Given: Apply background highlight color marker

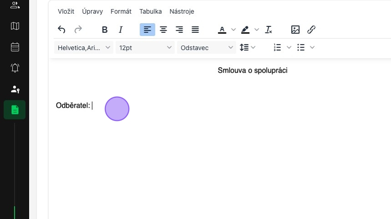Looking at the screenshot, I should [245, 30].
